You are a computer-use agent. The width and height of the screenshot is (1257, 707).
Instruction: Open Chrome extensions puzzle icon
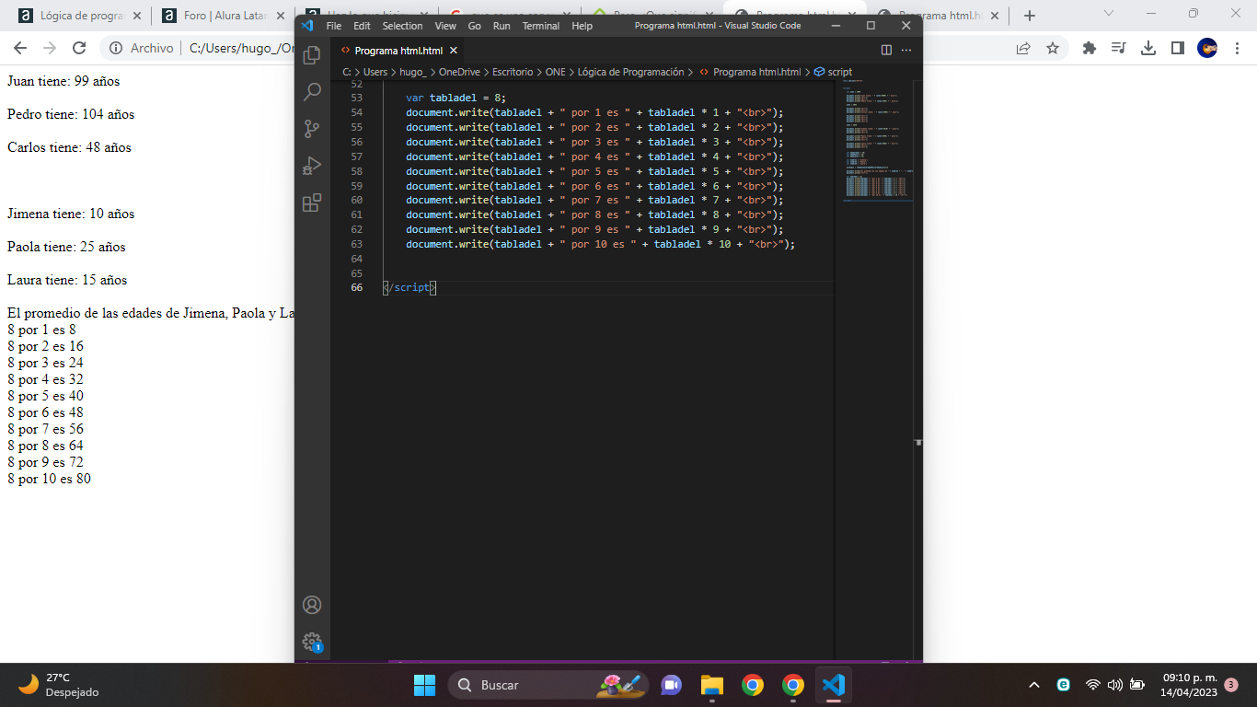pos(1090,48)
